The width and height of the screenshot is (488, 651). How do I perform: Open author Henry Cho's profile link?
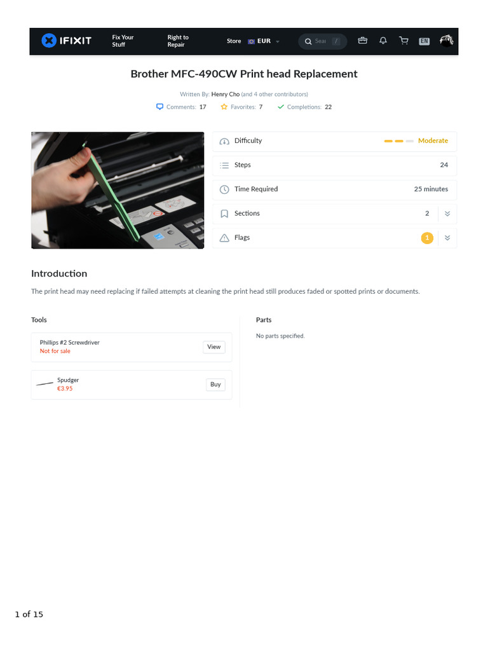[226, 94]
